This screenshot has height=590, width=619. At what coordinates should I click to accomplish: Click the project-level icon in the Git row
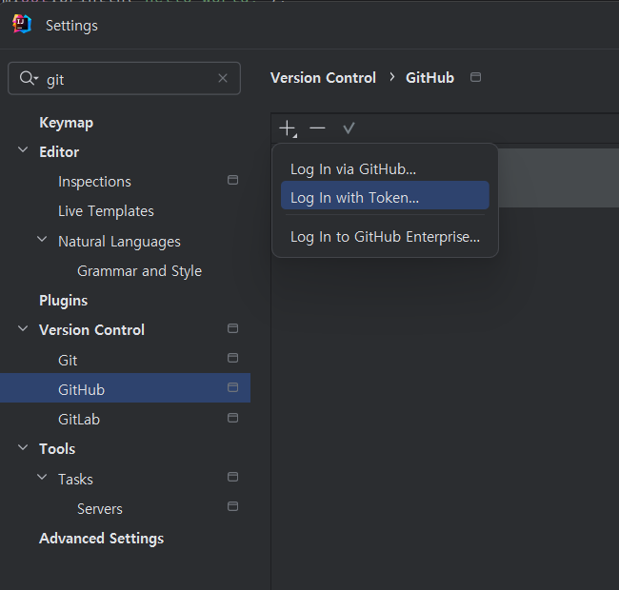[x=233, y=358]
